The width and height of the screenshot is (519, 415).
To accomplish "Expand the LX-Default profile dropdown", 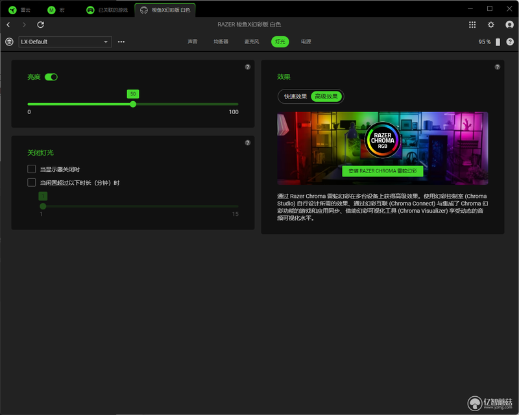I will (x=66, y=41).
